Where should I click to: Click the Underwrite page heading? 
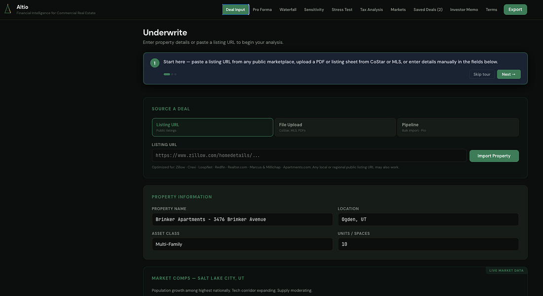tap(165, 33)
